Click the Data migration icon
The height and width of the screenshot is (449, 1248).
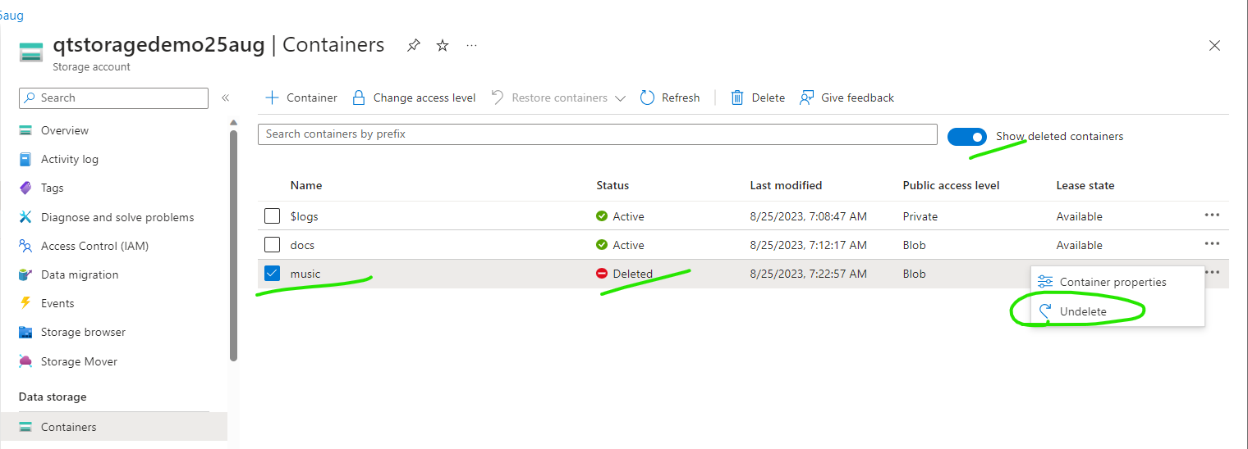click(26, 274)
